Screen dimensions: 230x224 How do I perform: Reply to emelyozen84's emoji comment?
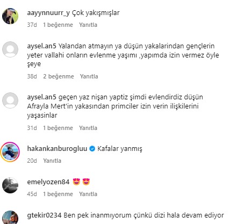pos(88,194)
